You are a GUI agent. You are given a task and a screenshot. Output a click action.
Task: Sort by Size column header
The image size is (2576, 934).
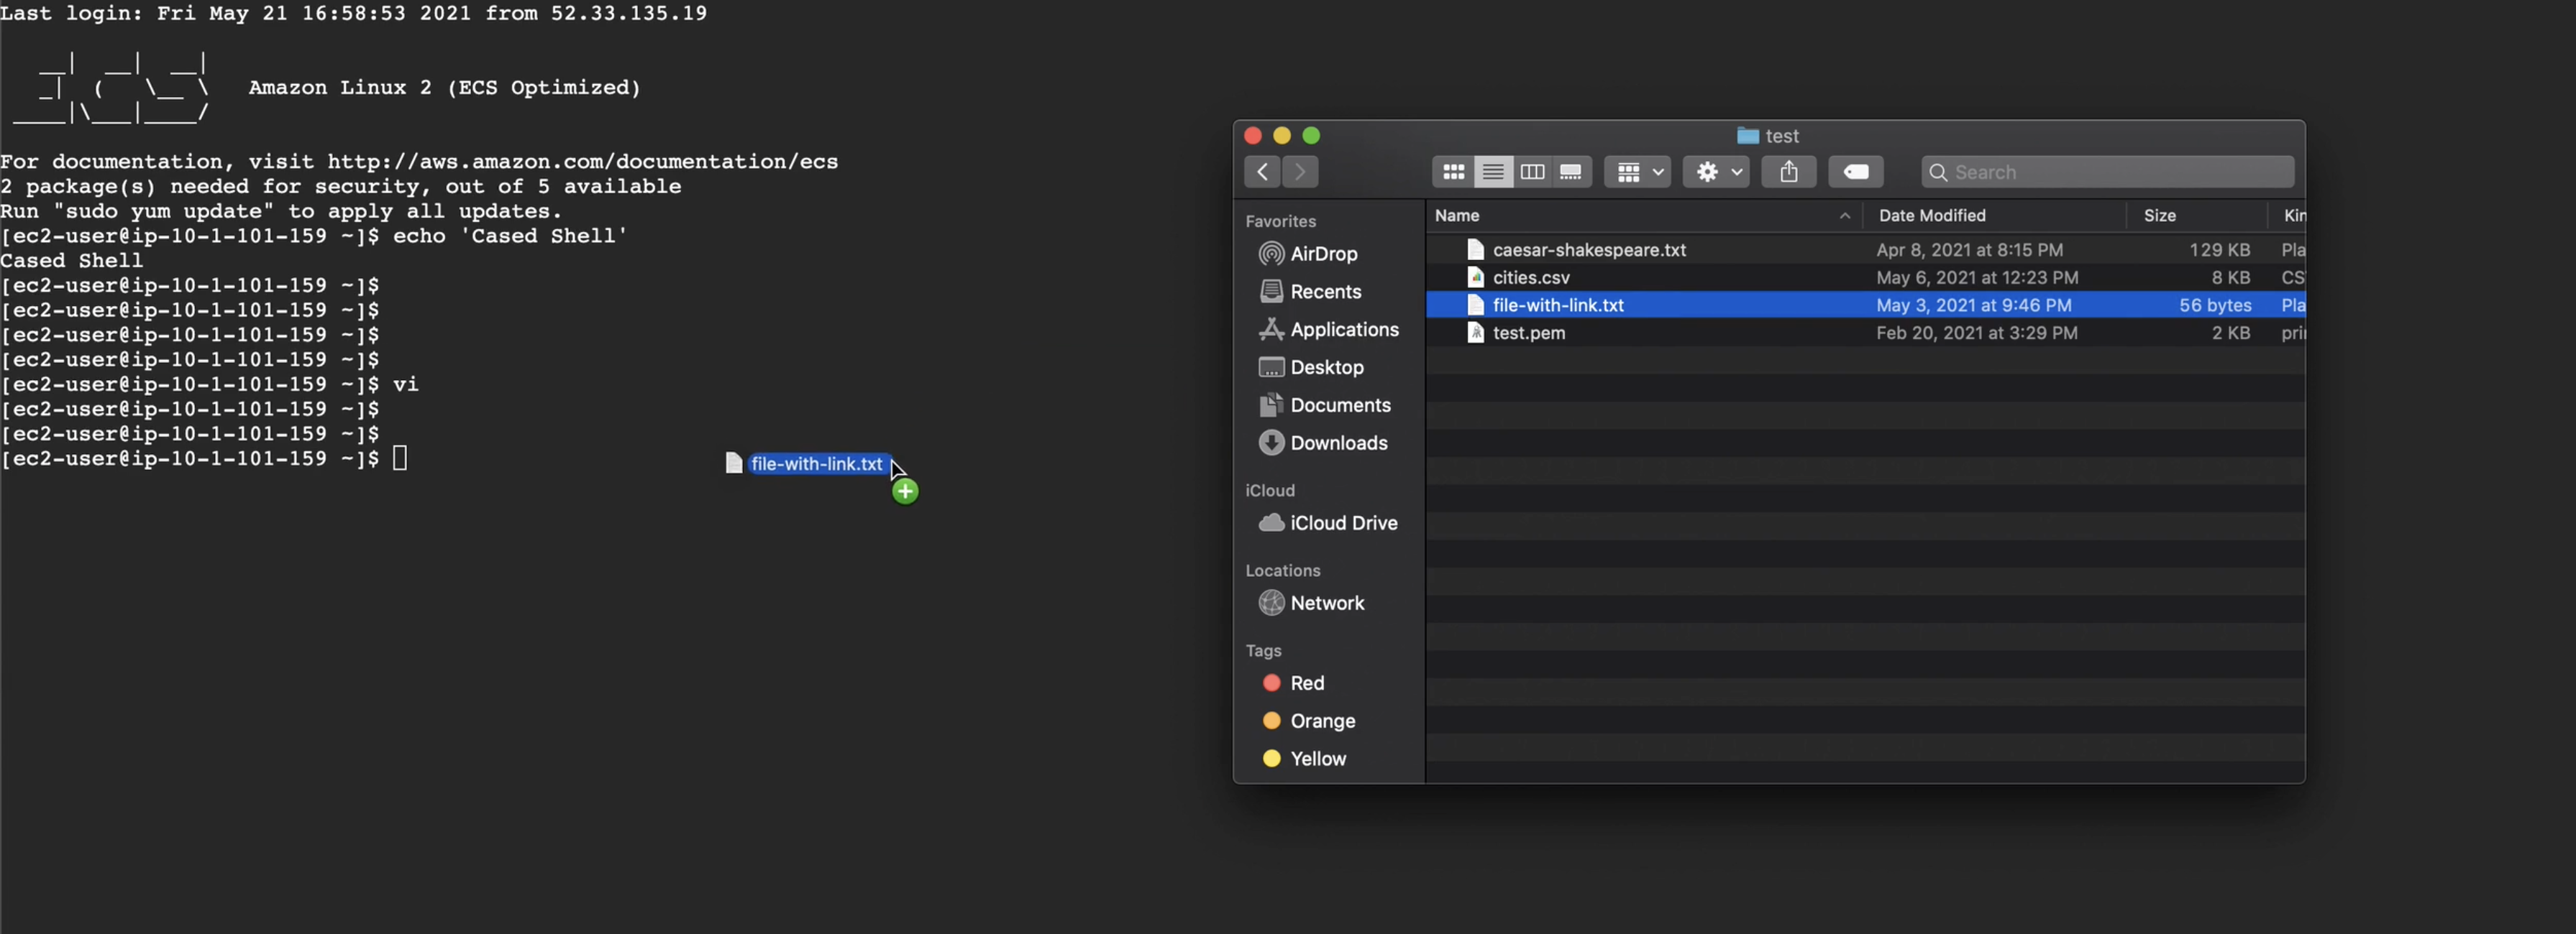[x=2159, y=216]
